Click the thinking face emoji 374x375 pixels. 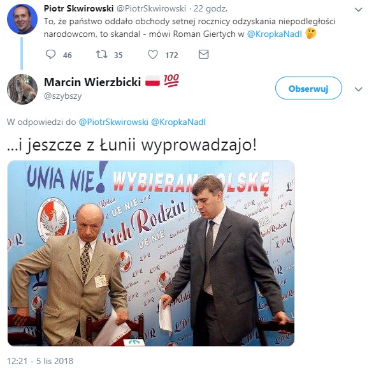click(x=311, y=33)
